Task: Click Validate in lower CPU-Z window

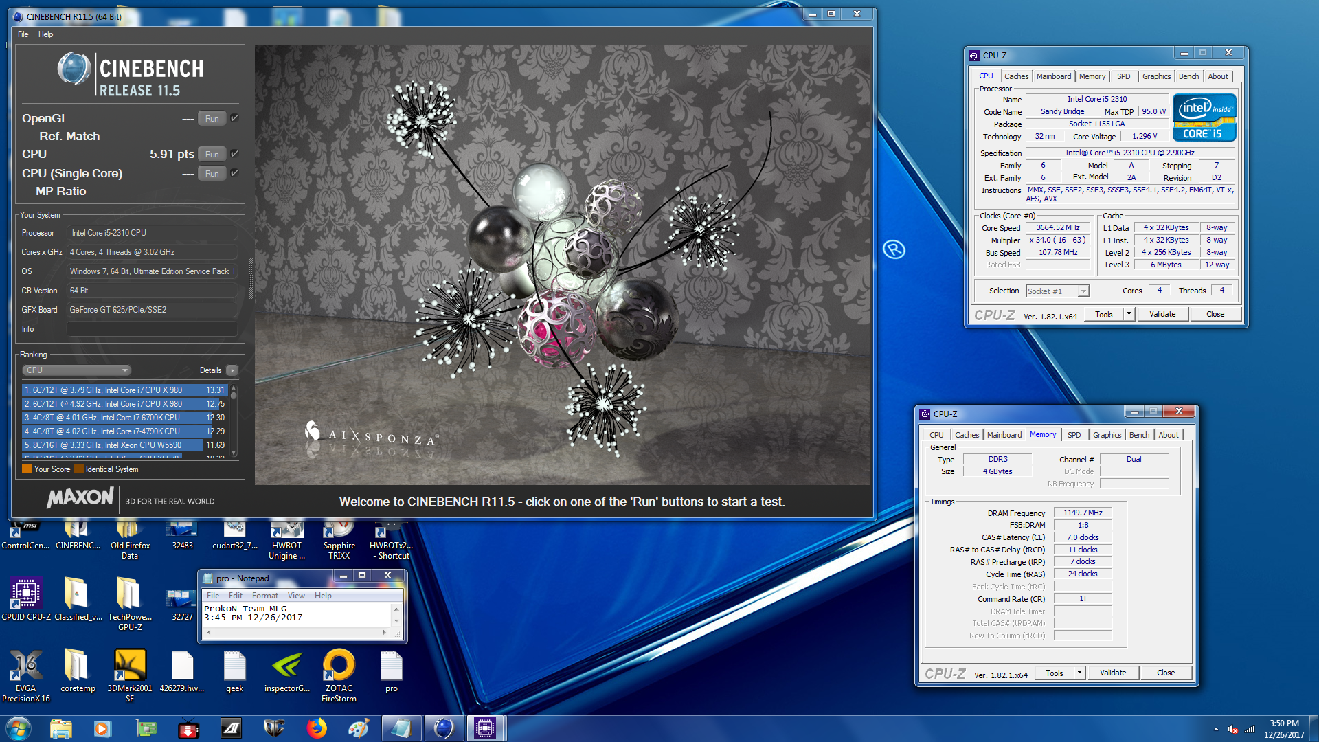Action: (x=1113, y=673)
